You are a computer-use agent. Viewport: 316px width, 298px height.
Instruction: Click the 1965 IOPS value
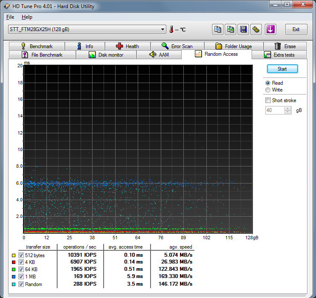coord(84,269)
